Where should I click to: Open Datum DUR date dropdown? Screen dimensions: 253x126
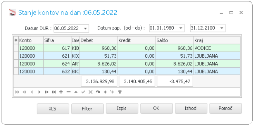[x=86, y=29]
